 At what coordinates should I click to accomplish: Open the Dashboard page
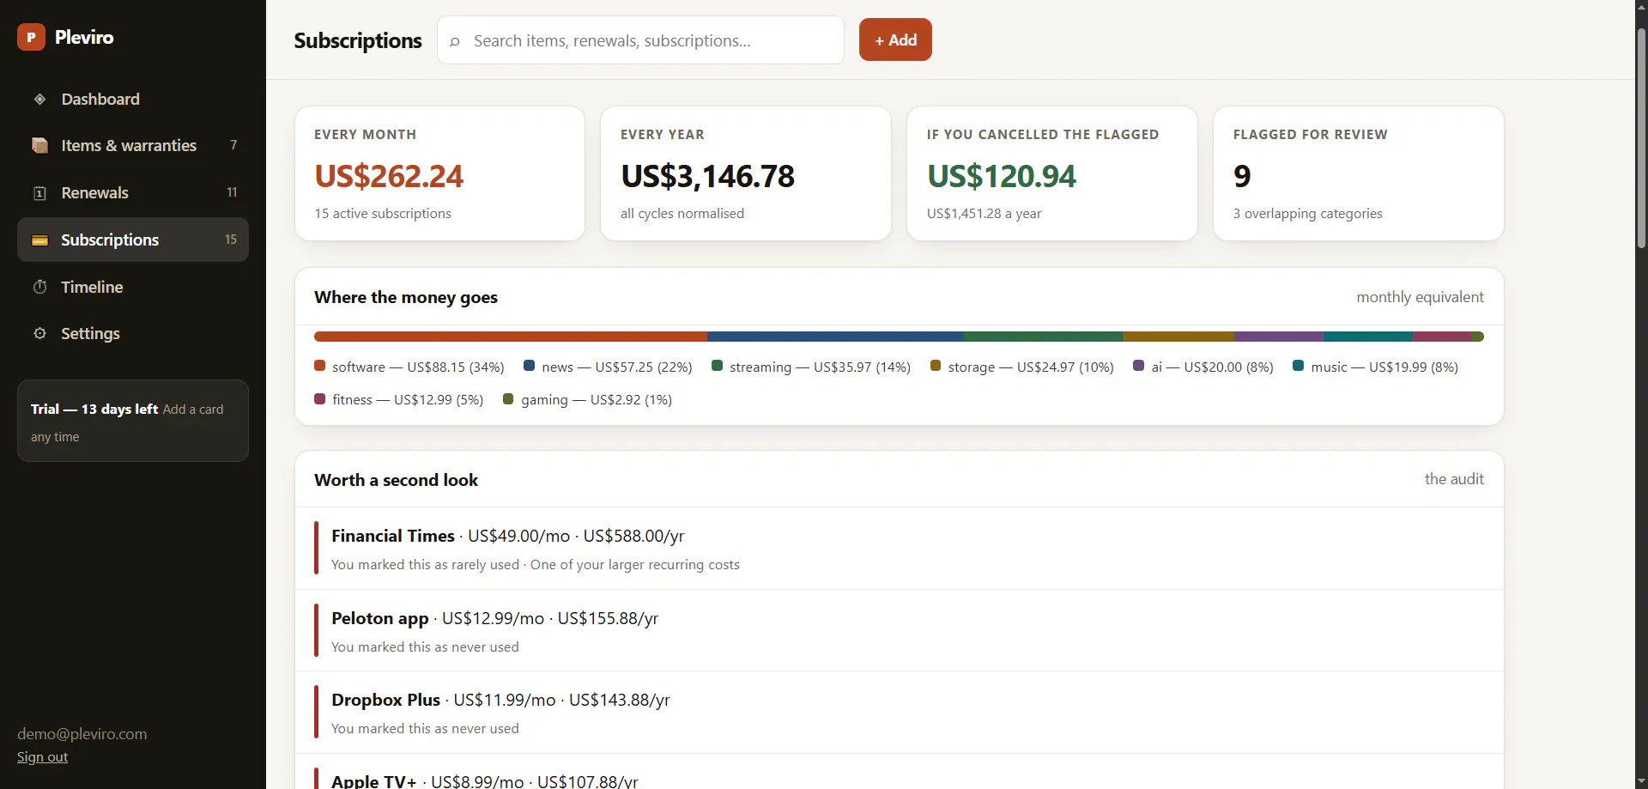133,99
